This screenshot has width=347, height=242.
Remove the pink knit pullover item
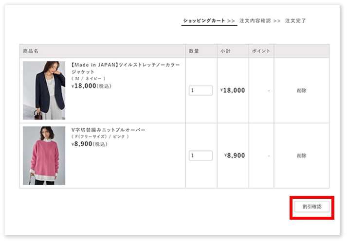click(x=301, y=156)
